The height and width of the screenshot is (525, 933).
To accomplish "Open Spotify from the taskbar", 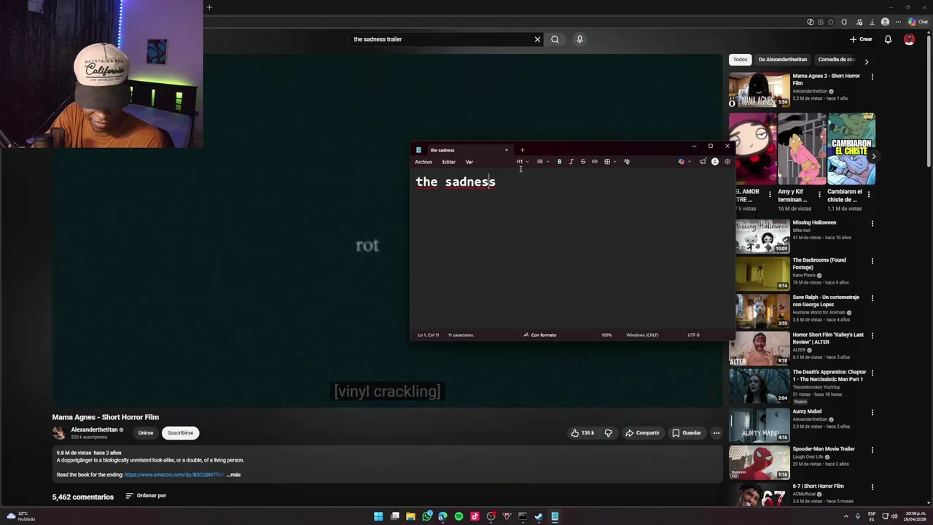I will click(x=458, y=517).
